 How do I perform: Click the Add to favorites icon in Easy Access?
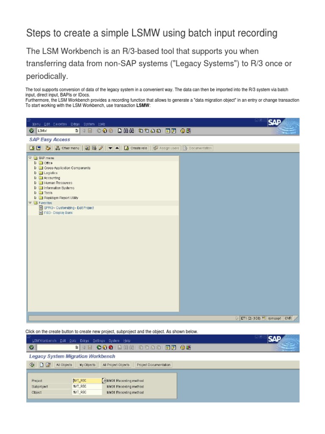[87, 148]
